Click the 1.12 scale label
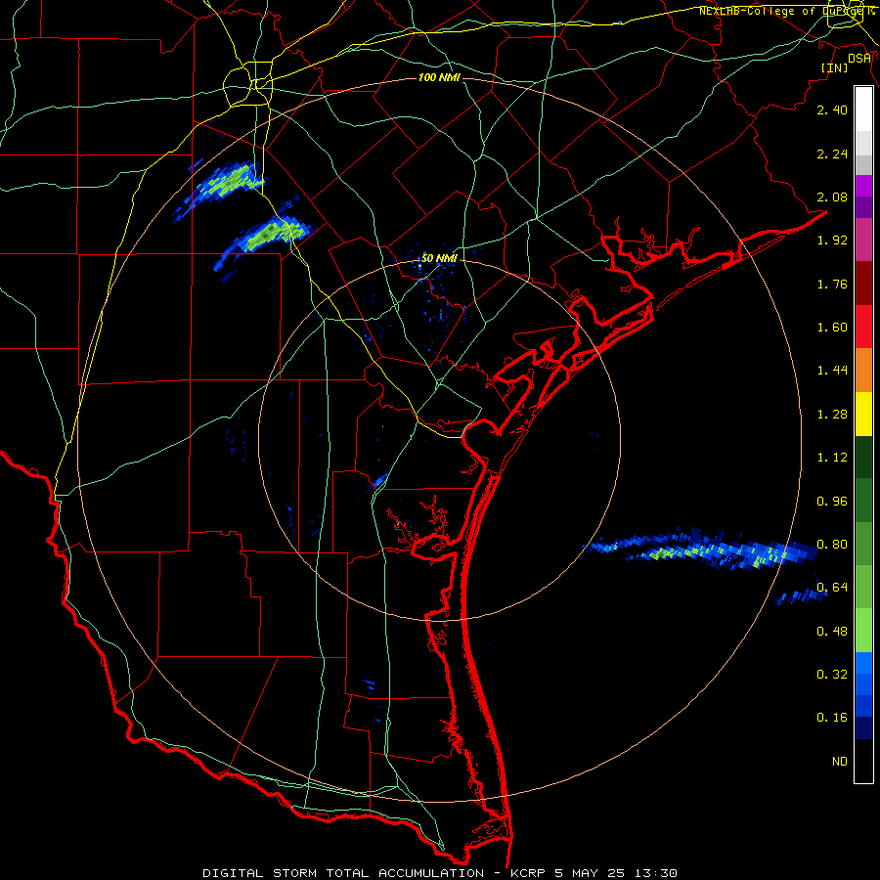Viewport: 880px width, 880px height. [832, 458]
